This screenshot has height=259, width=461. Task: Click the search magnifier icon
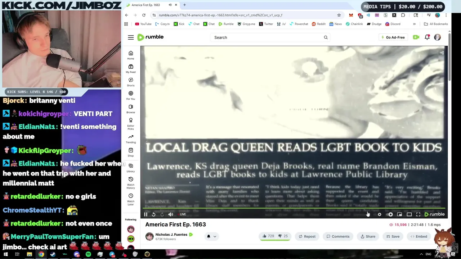pos(326,37)
